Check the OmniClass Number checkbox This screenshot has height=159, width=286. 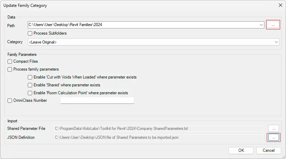(x=10, y=101)
